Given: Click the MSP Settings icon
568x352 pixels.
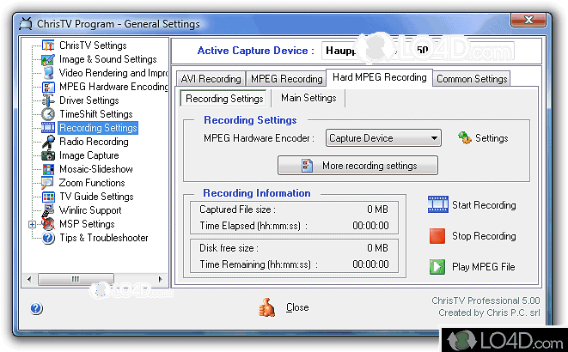Looking at the screenshot, I should coord(48,224).
